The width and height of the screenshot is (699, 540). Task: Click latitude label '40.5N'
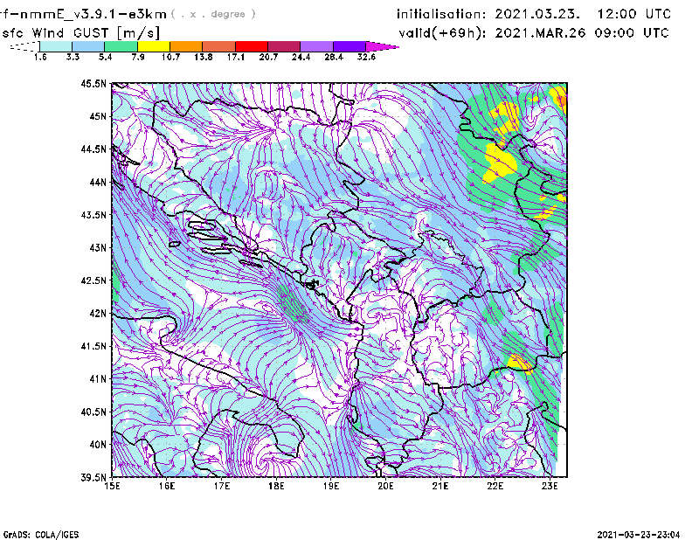93,412
